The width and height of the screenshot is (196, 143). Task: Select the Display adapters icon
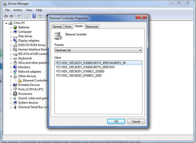15,41
